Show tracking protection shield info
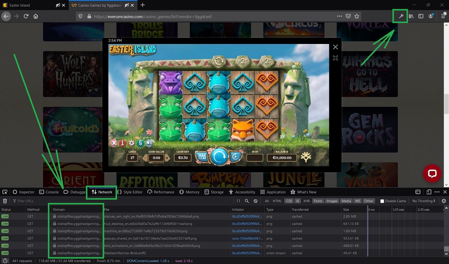 pyautogui.click(x=81, y=16)
